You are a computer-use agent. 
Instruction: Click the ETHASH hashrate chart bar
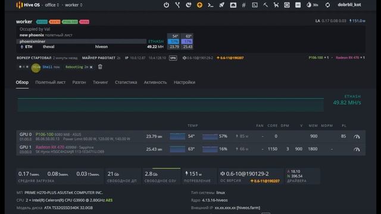point(171,105)
